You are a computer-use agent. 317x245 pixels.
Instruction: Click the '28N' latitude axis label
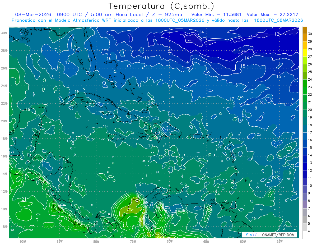pos(4,50)
